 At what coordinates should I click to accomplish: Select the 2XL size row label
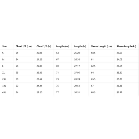click(x=4, y=79)
